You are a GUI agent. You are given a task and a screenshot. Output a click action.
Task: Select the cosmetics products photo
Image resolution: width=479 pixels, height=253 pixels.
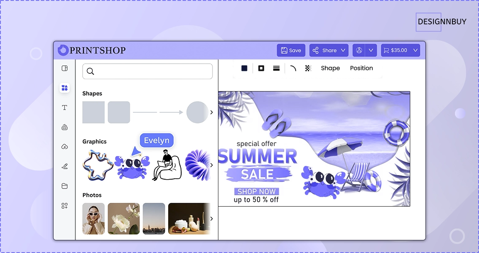click(189, 219)
